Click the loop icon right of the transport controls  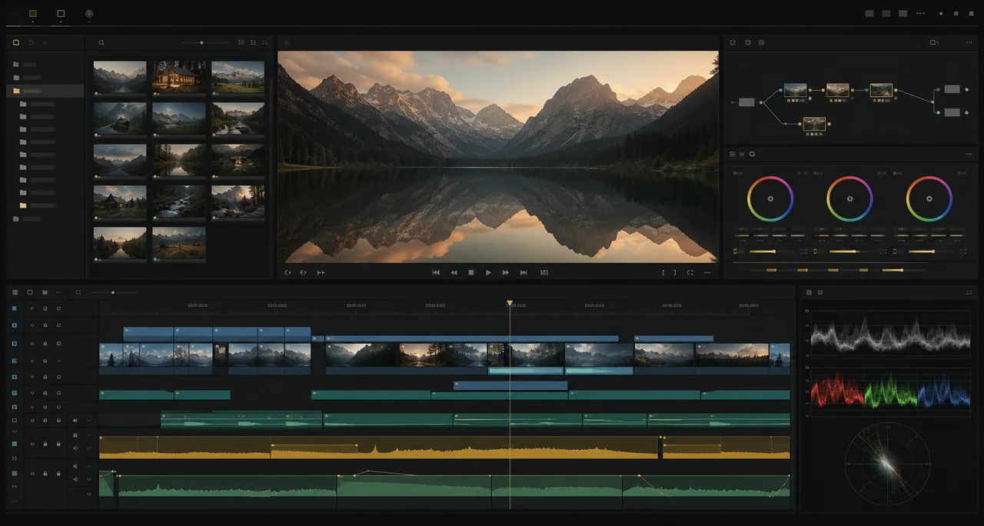544,272
